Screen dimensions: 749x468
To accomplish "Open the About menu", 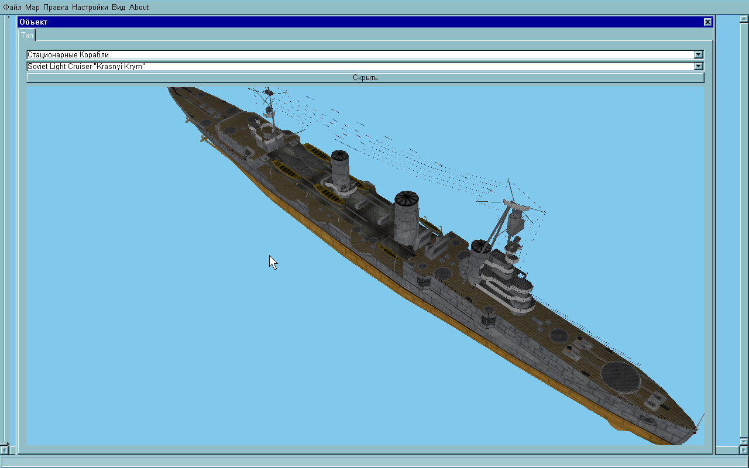I will coord(139,7).
